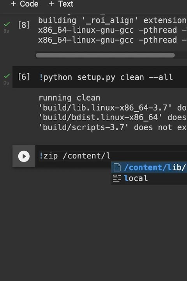187x281 pixels.
Task: Add a new Text cell
Action: click(x=61, y=4)
